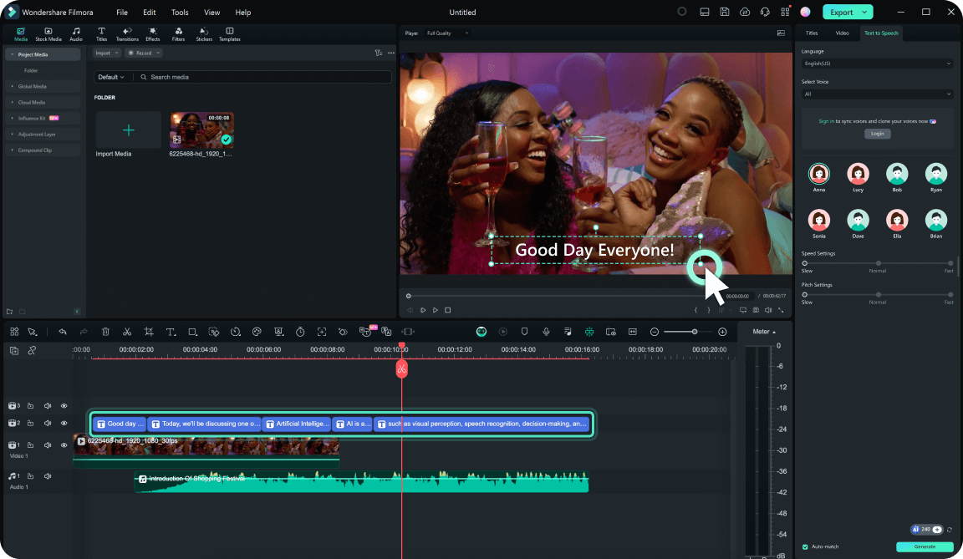Toggle the Auto-match checkbox
This screenshot has width=963, height=559.
click(805, 546)
